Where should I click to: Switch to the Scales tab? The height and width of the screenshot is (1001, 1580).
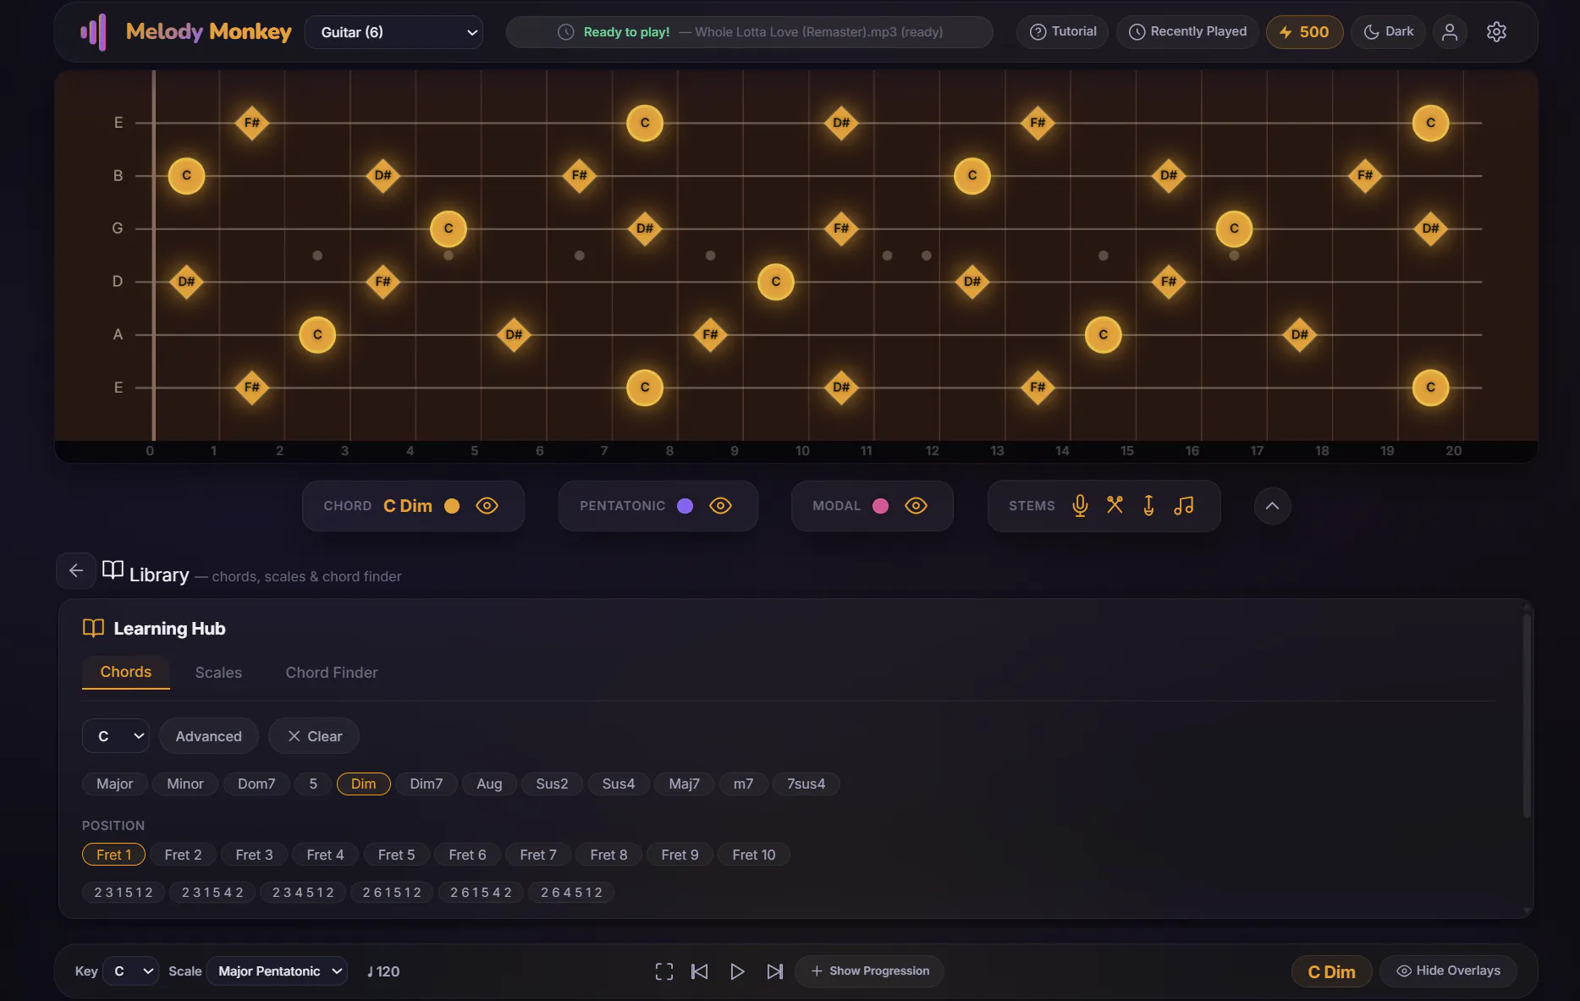218,673
